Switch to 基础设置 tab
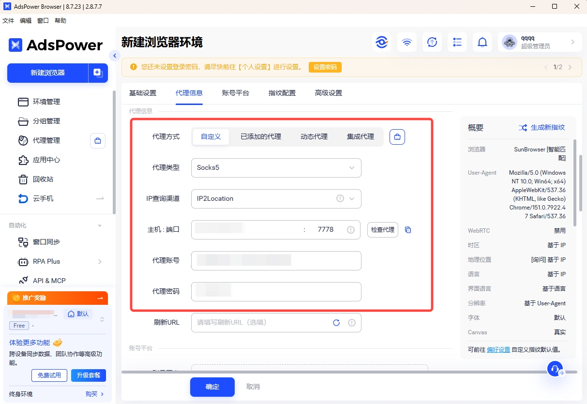 [x=143, y=93]
